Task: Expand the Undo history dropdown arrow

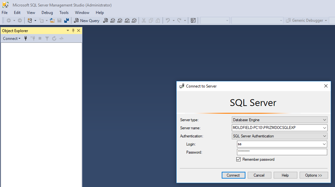Action: 173,21
